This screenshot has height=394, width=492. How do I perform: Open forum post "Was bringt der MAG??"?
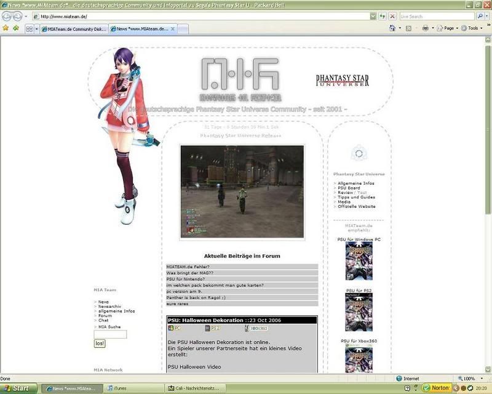tap(189, 273)
